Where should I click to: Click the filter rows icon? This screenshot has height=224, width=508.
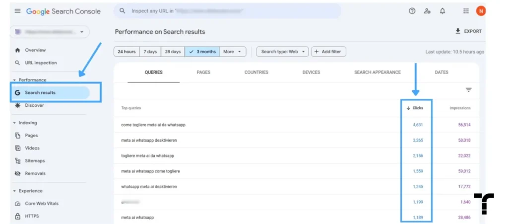click(x=468, y=90)
